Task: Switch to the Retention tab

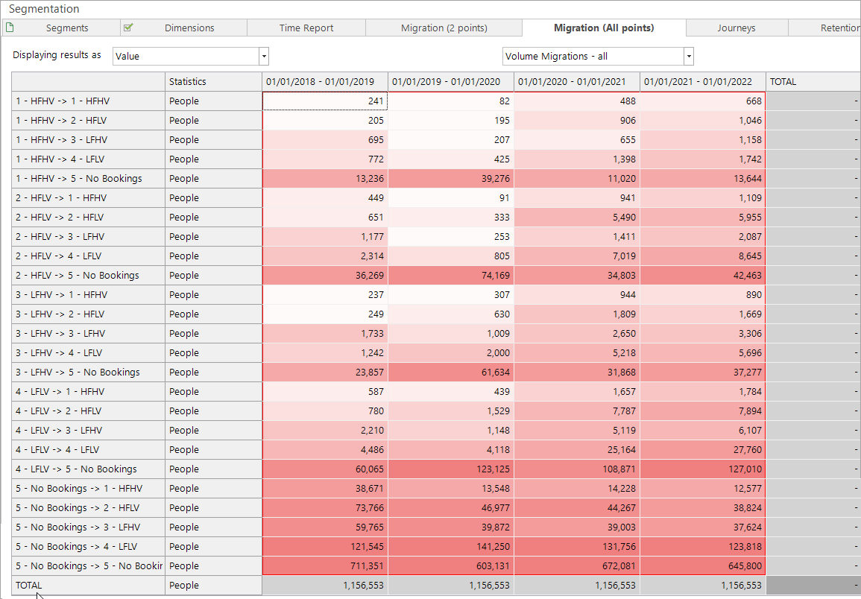Action: click(824, 28)
